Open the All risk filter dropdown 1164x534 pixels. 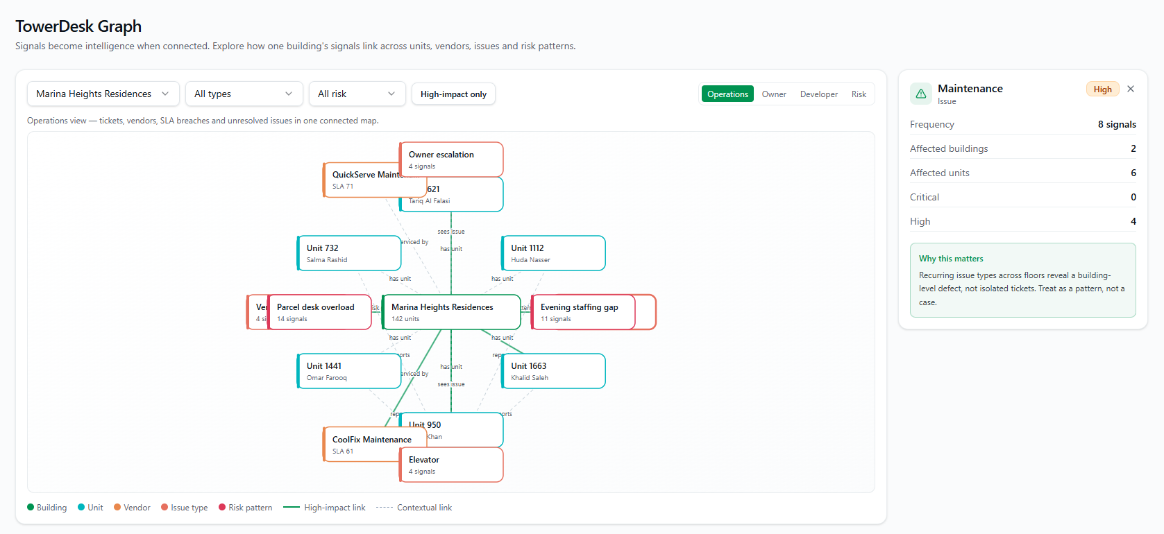pyautogui.click(x=357, y=94)
